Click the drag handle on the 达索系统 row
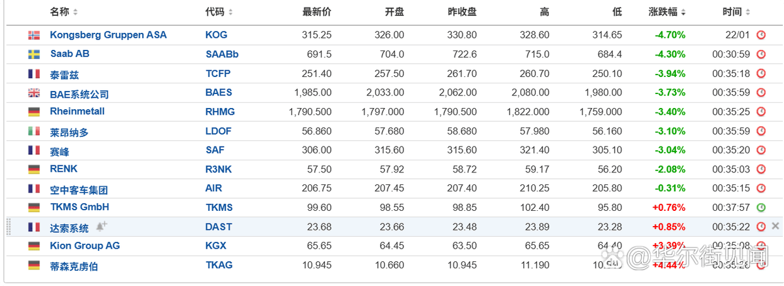 click(x=9, y=227)
